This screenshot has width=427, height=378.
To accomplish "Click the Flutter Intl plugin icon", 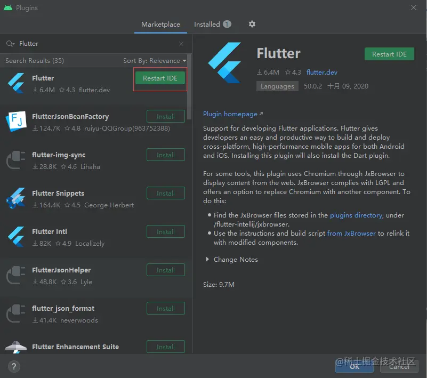I will click(16, 237).
